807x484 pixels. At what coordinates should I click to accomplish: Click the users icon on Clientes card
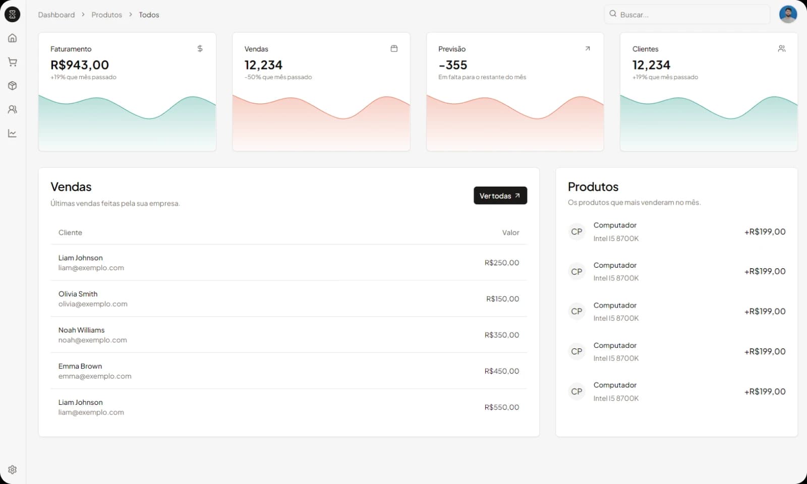(x=782, y=48)
